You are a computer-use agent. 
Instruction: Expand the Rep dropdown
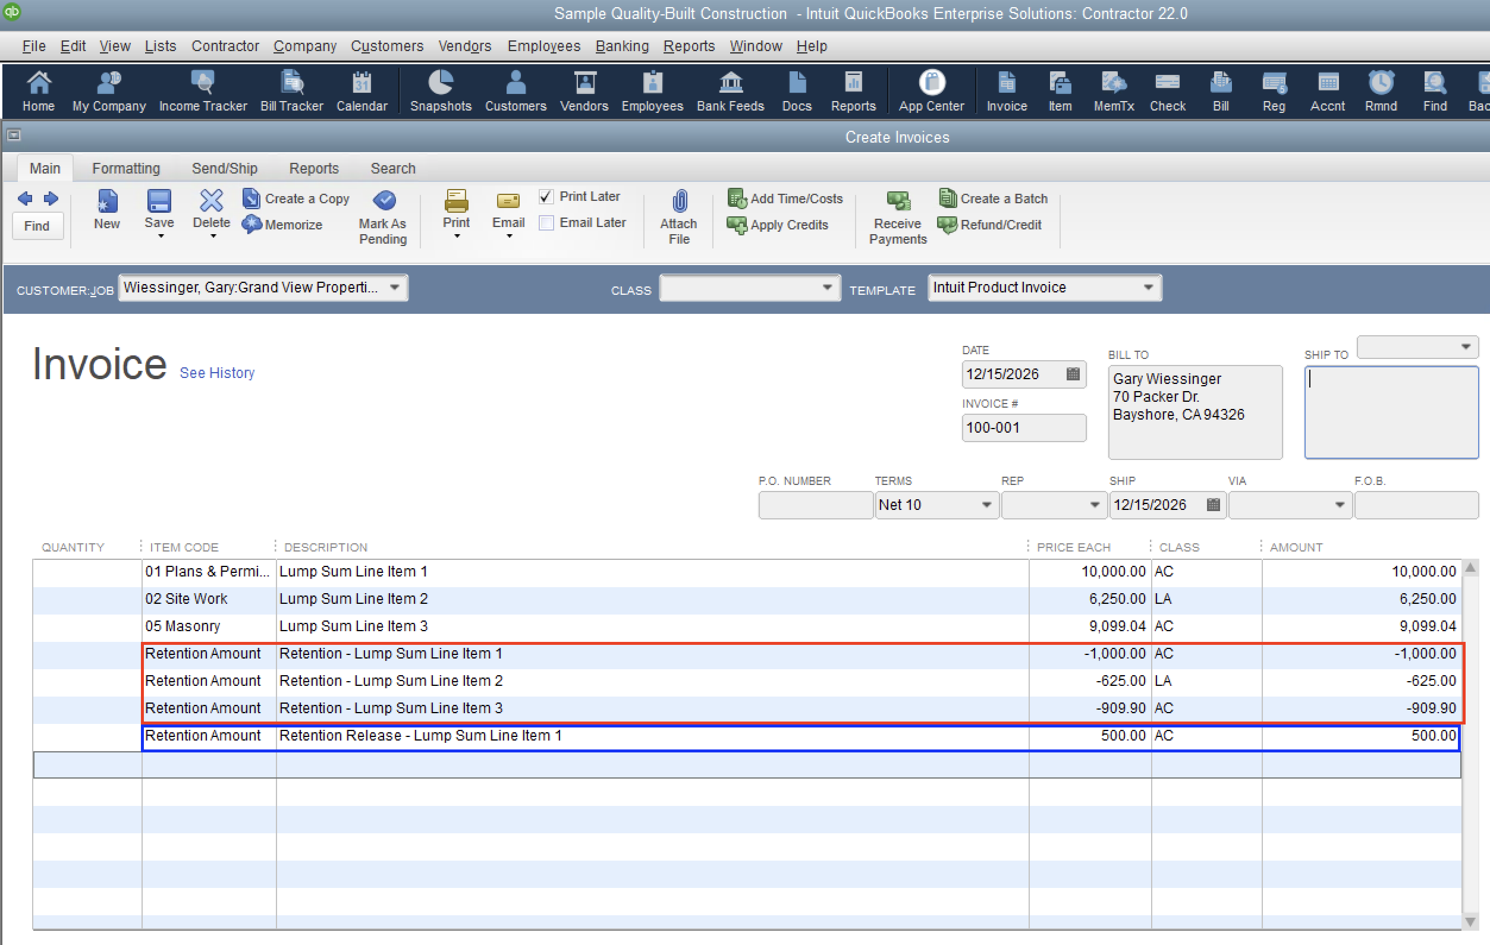pyautogui.click(x=1094, y=505)
